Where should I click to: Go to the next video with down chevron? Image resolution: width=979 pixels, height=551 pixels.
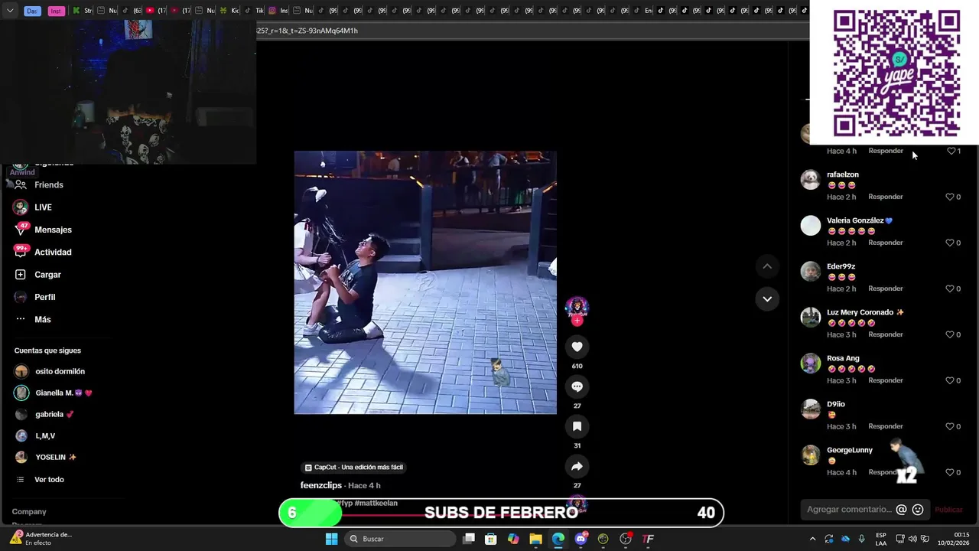[767, 298]
